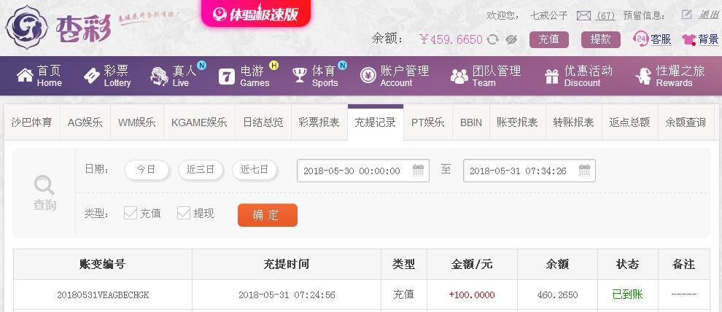Toggle the 提现 type checkbox
The height and width of the screenshot is (312, 722).
tap(184, 213)
